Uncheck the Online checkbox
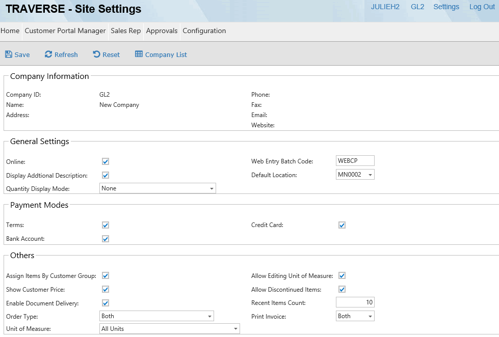The image size is (499, 337). pos(106,161)
